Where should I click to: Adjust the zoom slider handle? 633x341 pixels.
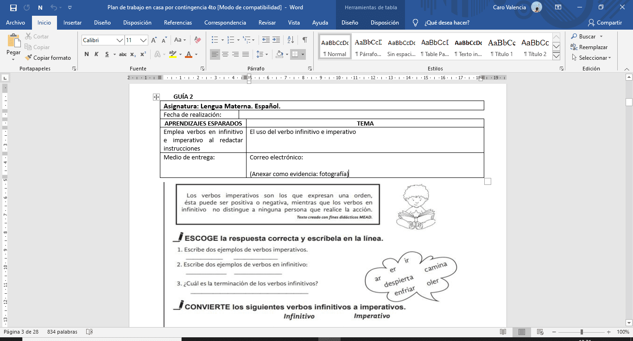(582, 332)
